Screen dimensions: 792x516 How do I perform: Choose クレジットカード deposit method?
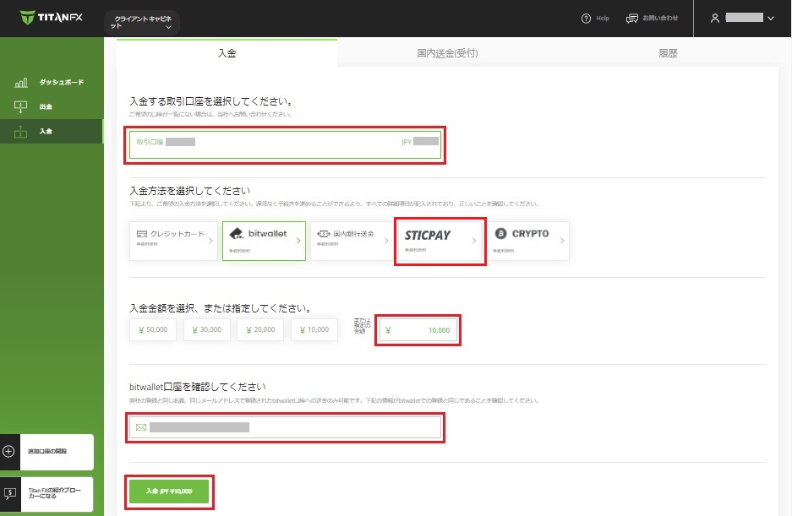173,241
